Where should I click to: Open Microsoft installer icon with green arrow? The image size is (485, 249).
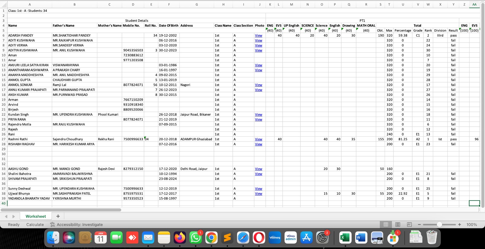point(393,238)
